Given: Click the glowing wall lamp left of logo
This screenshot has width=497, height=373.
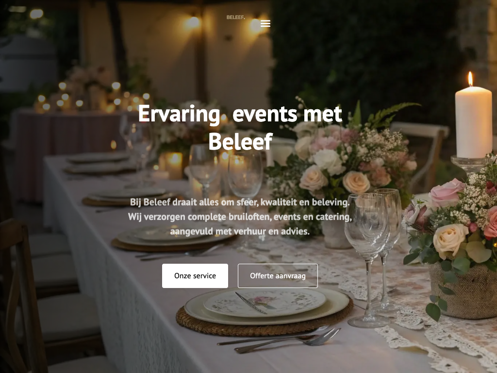Looking at the screenshot, I should click(192, 22).
